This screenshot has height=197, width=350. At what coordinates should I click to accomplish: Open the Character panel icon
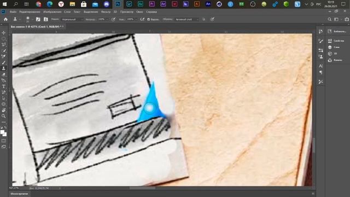pos(321,66)
